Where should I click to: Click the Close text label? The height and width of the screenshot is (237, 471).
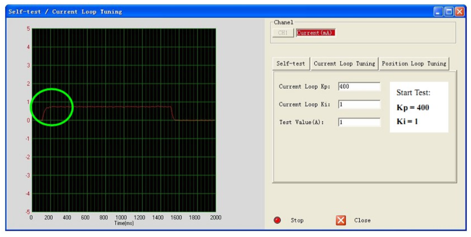362,220
